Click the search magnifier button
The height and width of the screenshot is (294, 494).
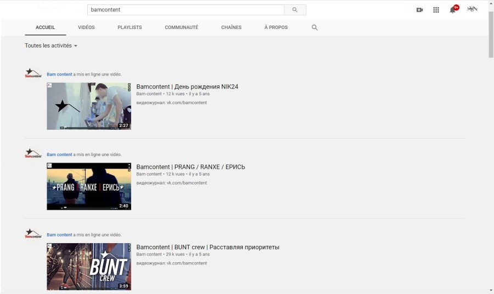coord(295,10)
